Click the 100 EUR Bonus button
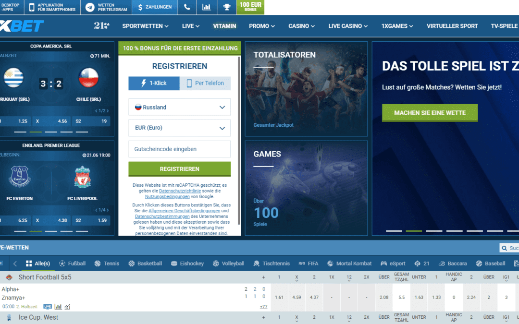 250,7
